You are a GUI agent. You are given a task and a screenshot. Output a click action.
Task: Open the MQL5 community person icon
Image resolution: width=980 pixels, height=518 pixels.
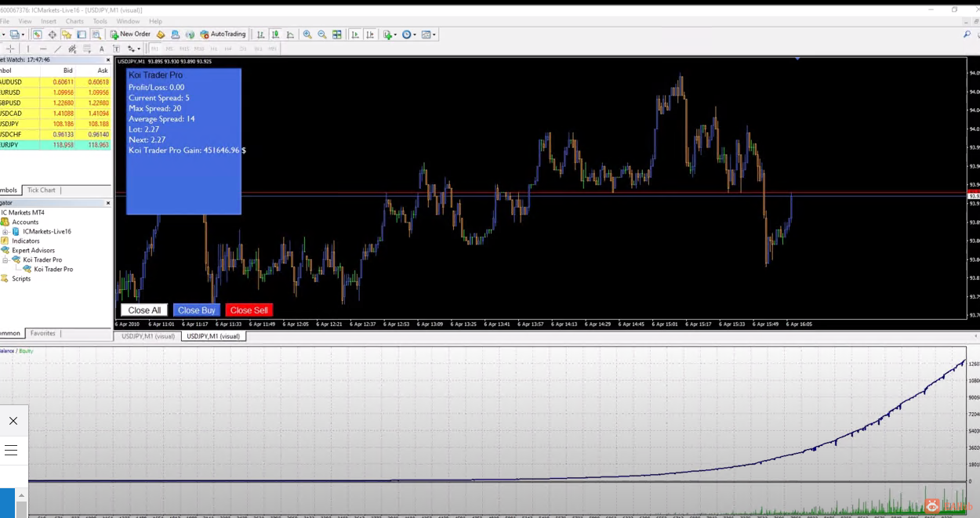click(x=175, y=34)
